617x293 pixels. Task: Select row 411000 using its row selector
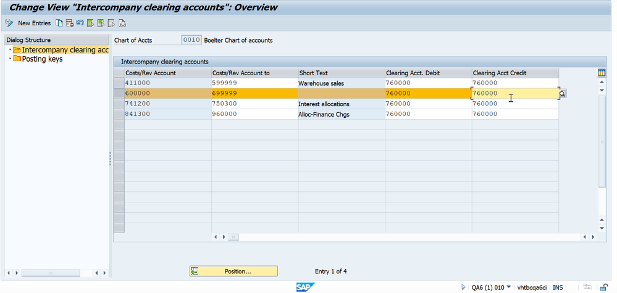[x=119, y=83]
